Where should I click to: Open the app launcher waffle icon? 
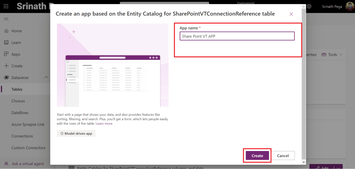(x=6, y=7)
